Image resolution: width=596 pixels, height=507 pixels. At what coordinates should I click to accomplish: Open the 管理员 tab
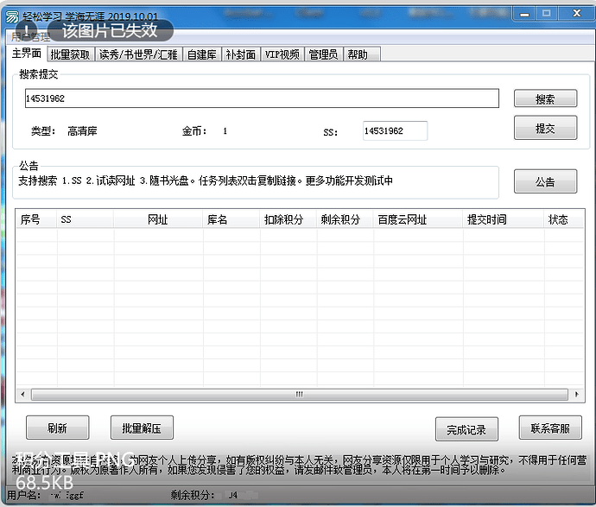point(323,54)
